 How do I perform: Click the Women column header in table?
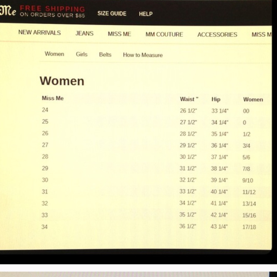pos(253,99)
